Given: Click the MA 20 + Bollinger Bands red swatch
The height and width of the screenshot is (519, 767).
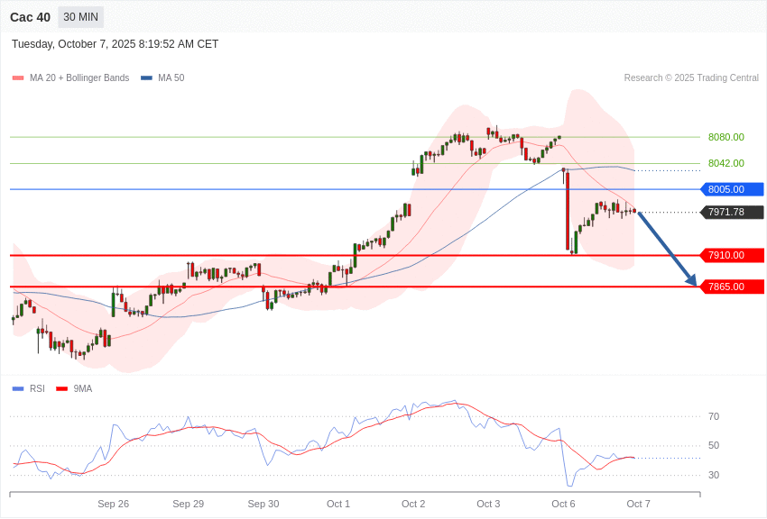Looking at the screenshot, I should point(18,78).
